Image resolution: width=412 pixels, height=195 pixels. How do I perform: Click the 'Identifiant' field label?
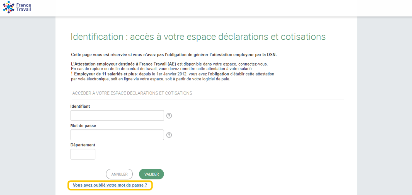80,106
